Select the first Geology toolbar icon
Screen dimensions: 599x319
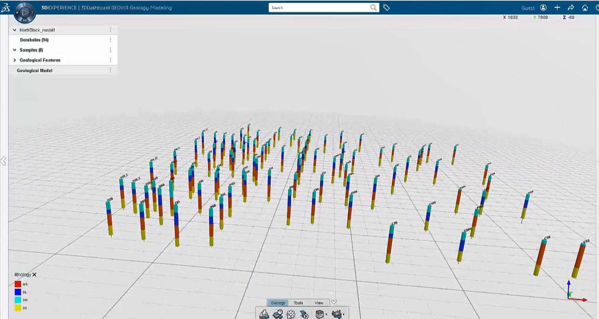[264, 314]
